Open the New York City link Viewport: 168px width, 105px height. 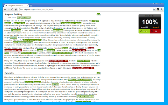tap(19, 23)
